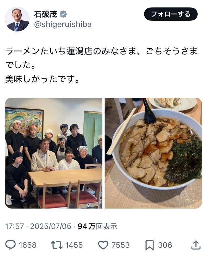Click the 7553 likes count
This screenshot has height=256, width=207.
coord(121,245)
